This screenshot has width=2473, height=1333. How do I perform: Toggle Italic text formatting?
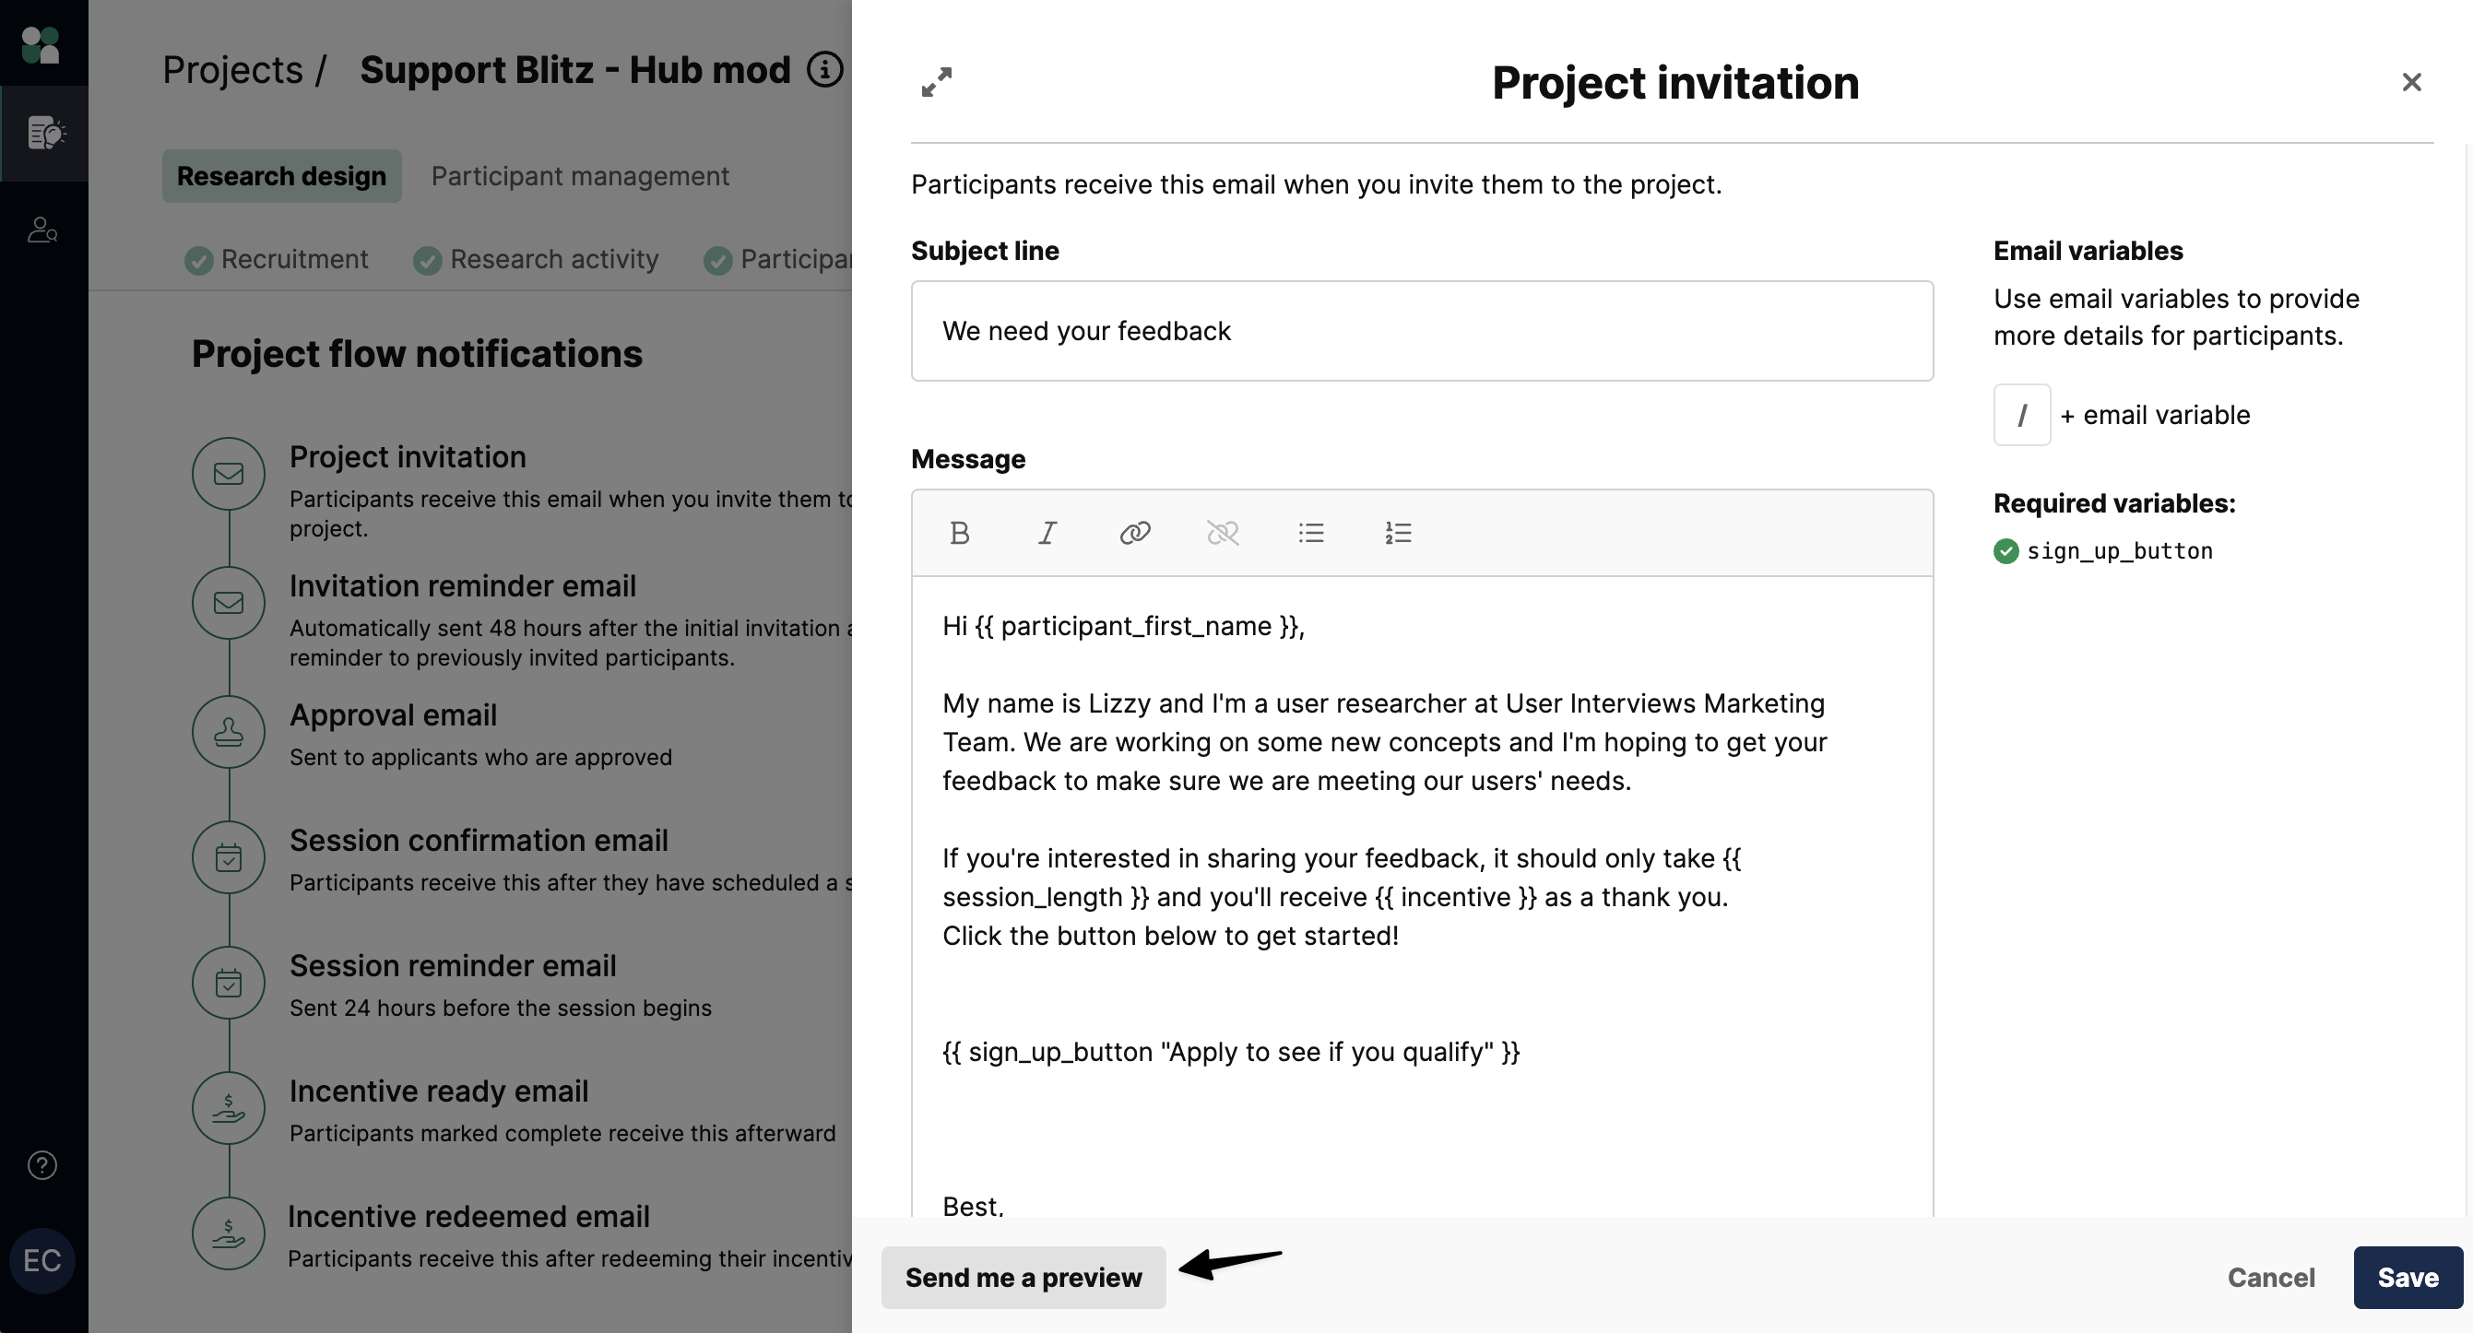point(1047,533)
